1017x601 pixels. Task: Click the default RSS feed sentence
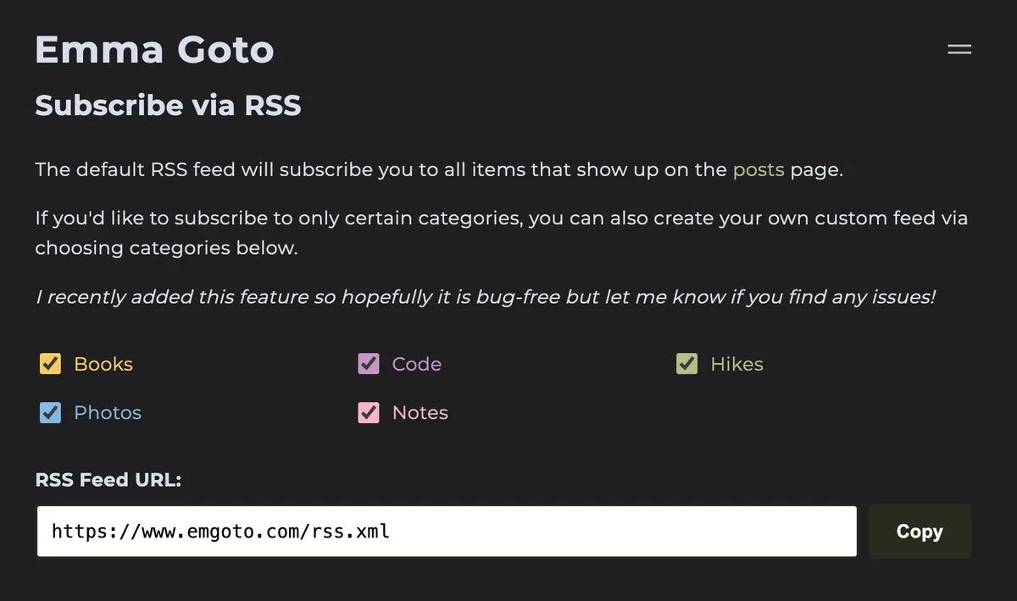point(381,169)
